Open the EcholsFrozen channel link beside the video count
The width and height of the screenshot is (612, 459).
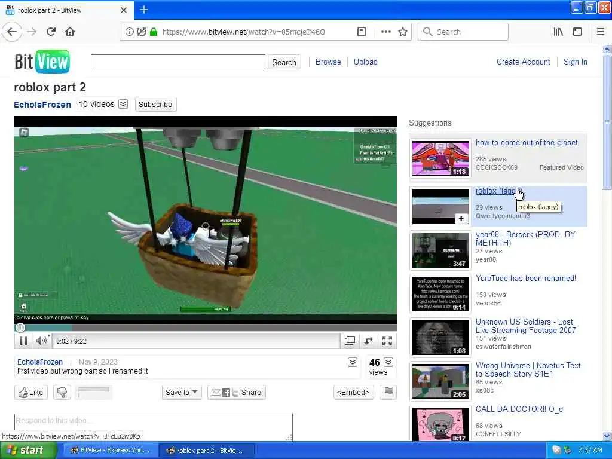pos(42,105)
